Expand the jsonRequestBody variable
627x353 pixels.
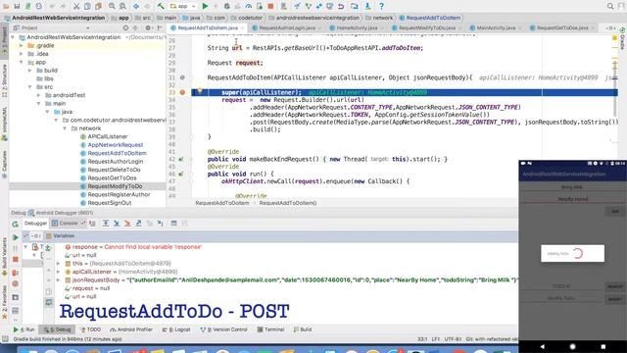[59, 280]
